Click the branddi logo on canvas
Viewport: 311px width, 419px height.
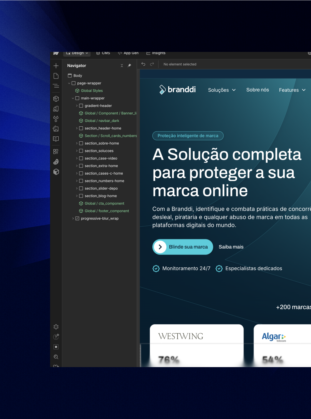[x=177, y=89]
